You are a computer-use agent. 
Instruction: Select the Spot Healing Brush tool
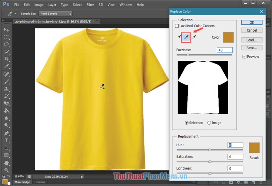tap(6, 74)
